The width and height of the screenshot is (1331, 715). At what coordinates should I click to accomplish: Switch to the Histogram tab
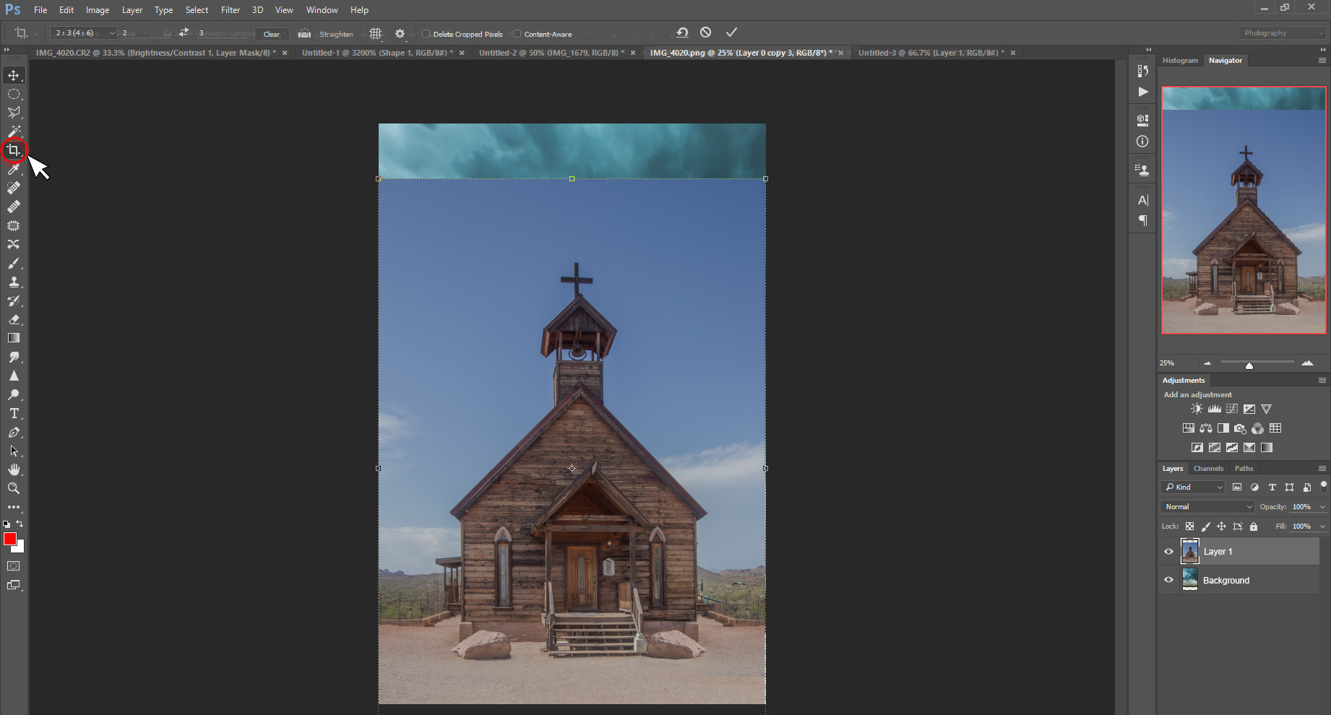(1180, 61)
